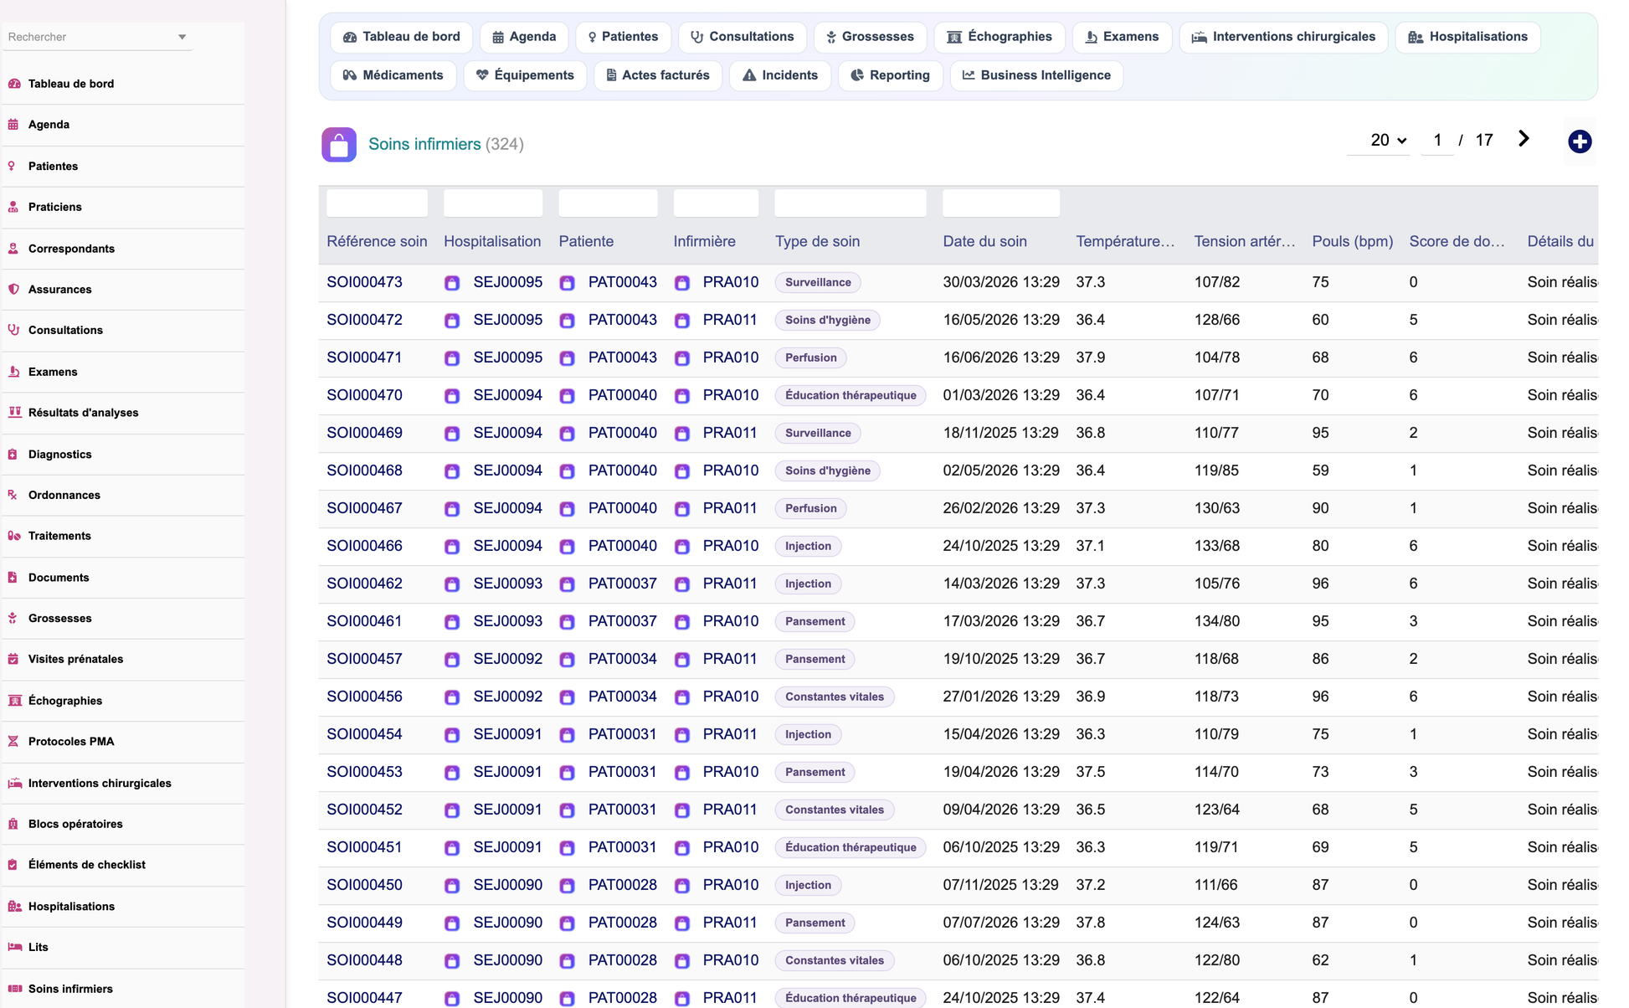Image resolution: width=1629 pixels, height=1008 pixels.
Task: Open hospitalisation link SEJ00094 in row SOI000469
Action: click(x=507, y=433)
